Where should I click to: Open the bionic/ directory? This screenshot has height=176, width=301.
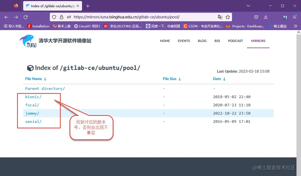33,97
